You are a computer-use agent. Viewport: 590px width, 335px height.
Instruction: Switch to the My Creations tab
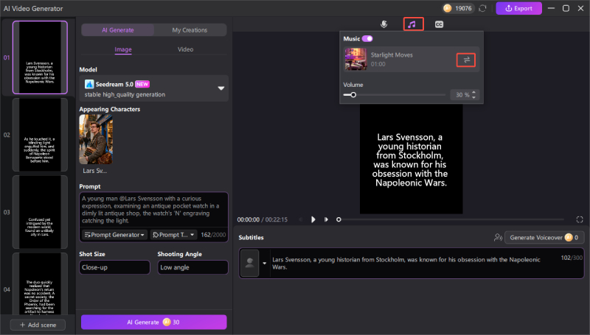pyautogui.click(x=190, y=30)
